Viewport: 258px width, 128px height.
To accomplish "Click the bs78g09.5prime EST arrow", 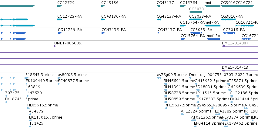I will 159,78.
